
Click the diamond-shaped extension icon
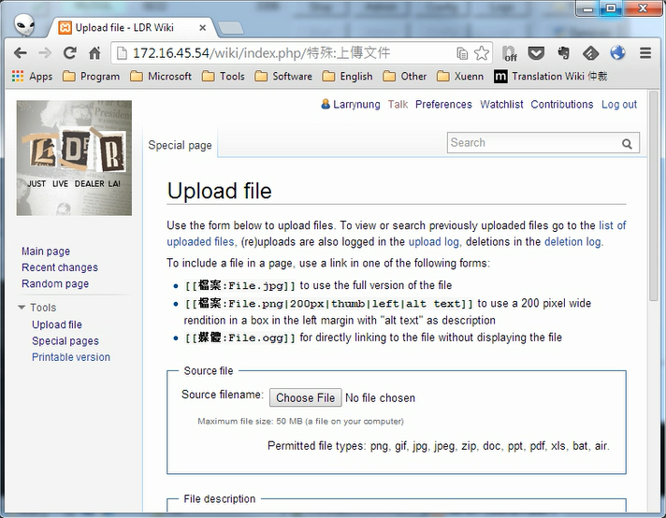(590, 53)
